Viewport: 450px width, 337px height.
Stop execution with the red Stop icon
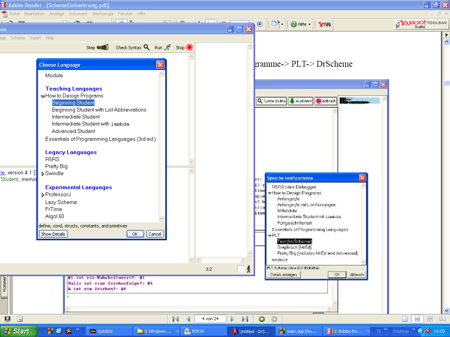[189, 47]
